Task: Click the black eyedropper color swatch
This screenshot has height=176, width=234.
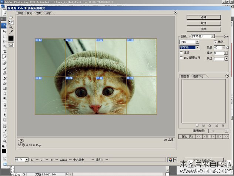Action: click(x=11, y=38)
